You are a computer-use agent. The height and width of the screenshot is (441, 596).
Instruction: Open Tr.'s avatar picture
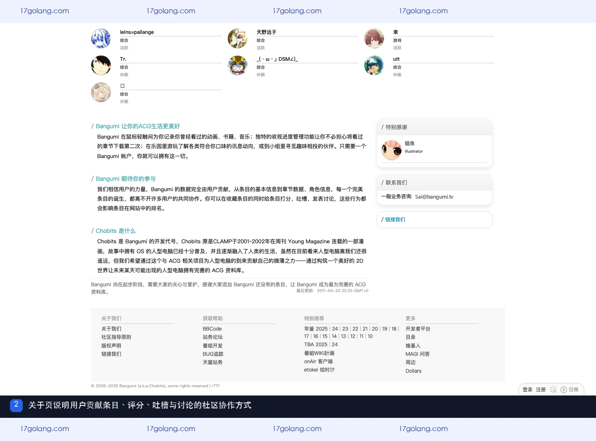[x=101, y=65]
